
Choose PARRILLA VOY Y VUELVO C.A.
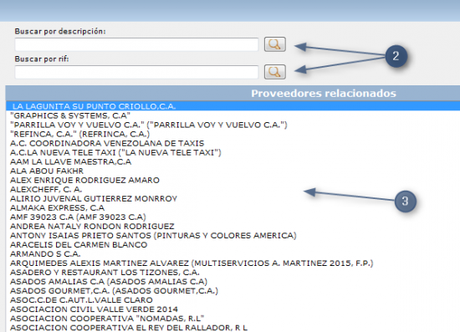tap(233, 125)
